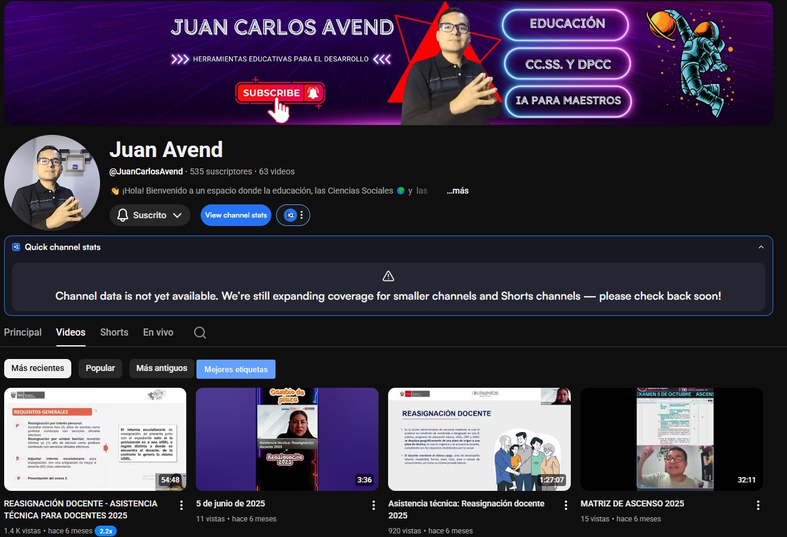Click the 2.2x outlier score badge
The image size is (787, 537).
[x=105, y=531]
